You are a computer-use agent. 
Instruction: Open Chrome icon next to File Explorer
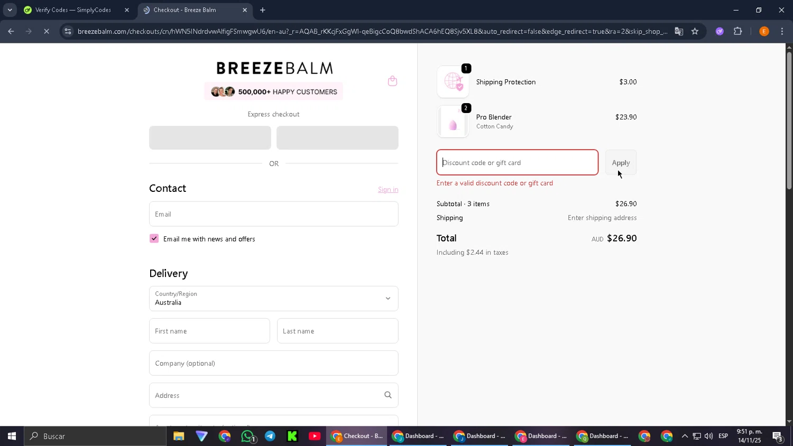point(225,436)
